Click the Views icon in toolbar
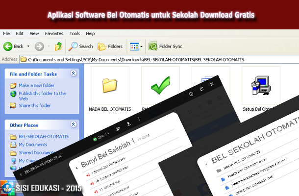The height and width of the screenshot is (196, 299). (134, 47)
